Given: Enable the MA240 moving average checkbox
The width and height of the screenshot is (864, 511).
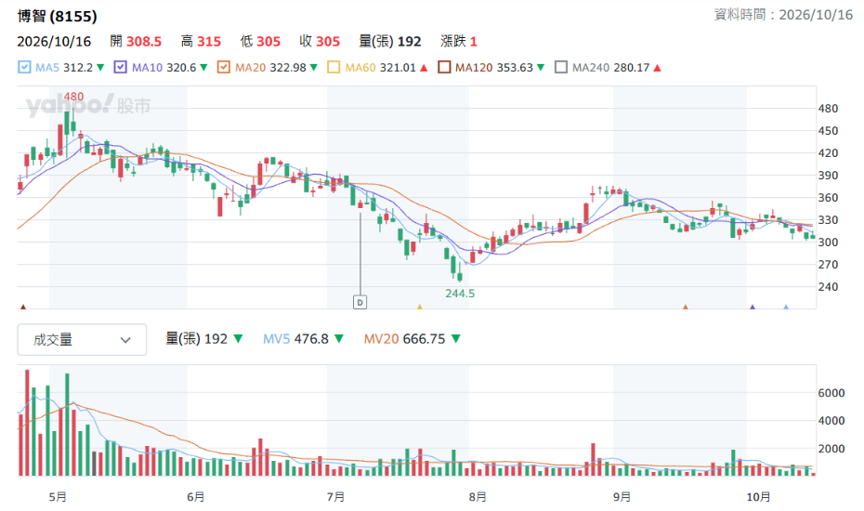Looking at the screenshot, I should click(561, 67).
